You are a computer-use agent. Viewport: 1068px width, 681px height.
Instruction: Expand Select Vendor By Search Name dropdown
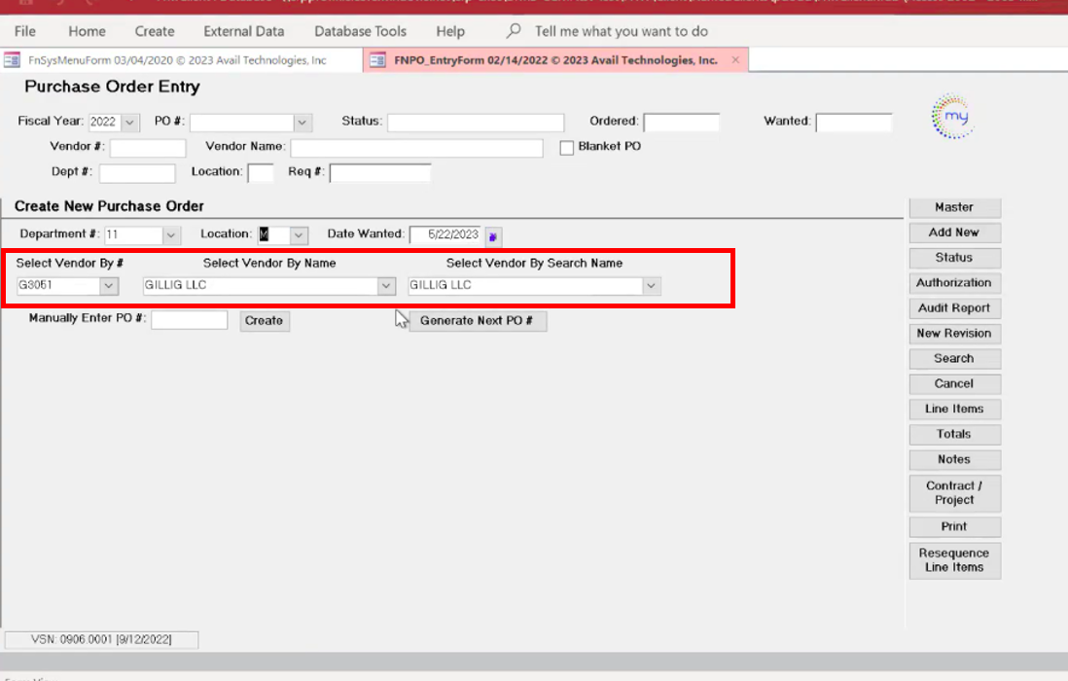pyautogui.click(x=652, y=286)
